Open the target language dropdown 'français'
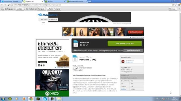Viewport: 181px width, 101px height. pyautogui.click(x=42, y=9)
